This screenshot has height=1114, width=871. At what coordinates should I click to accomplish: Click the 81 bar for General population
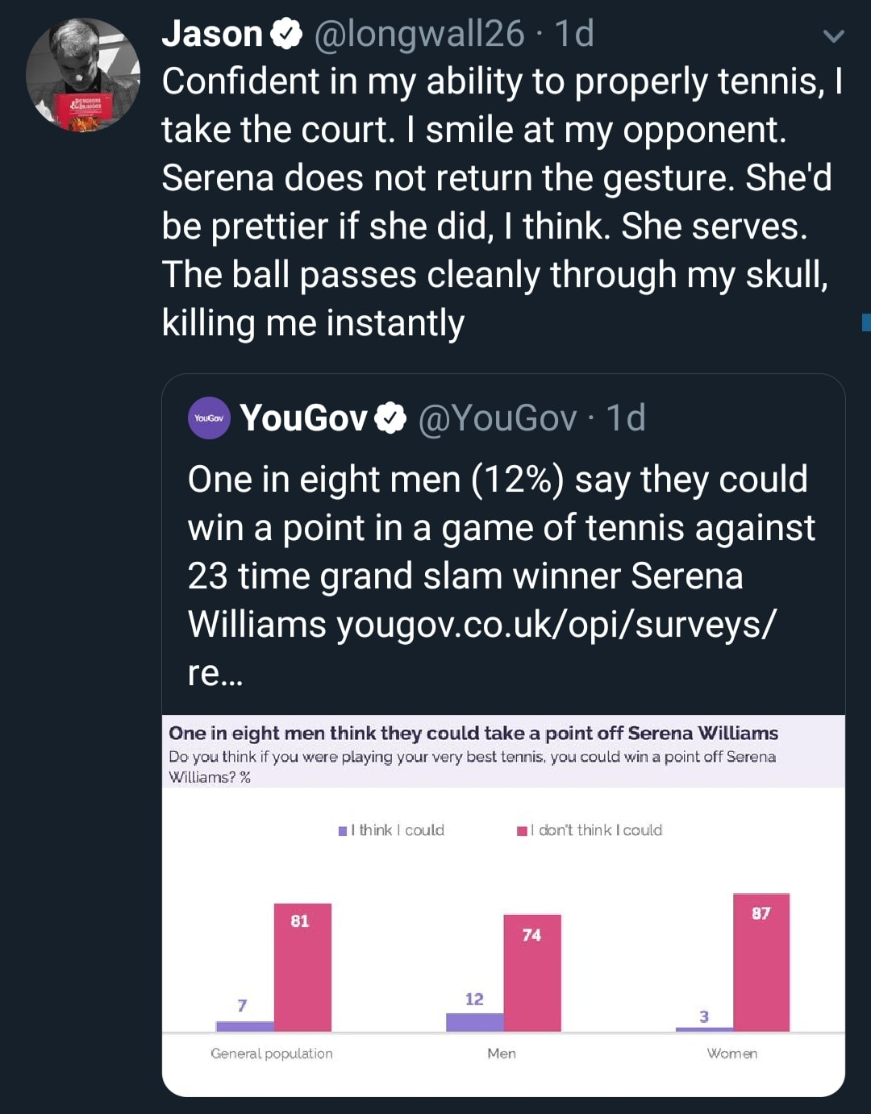pyautogui.click(x=302, y=967)
